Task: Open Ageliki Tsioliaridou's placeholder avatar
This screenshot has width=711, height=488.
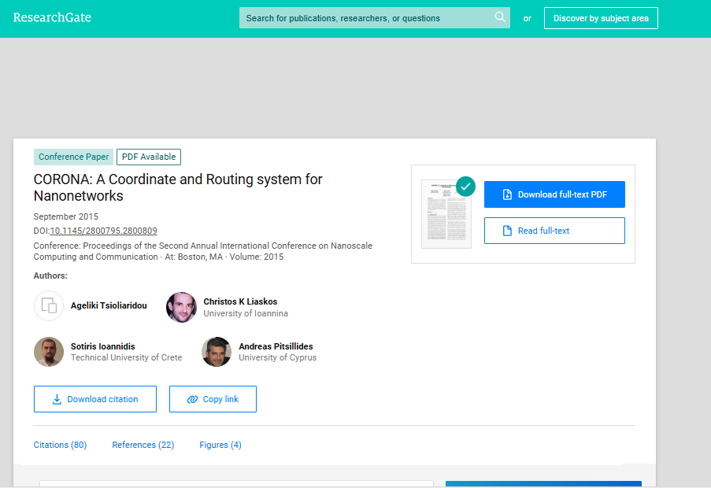Action: click(49, 306)
